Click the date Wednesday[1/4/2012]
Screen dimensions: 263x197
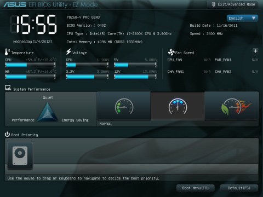click(32, 42)
